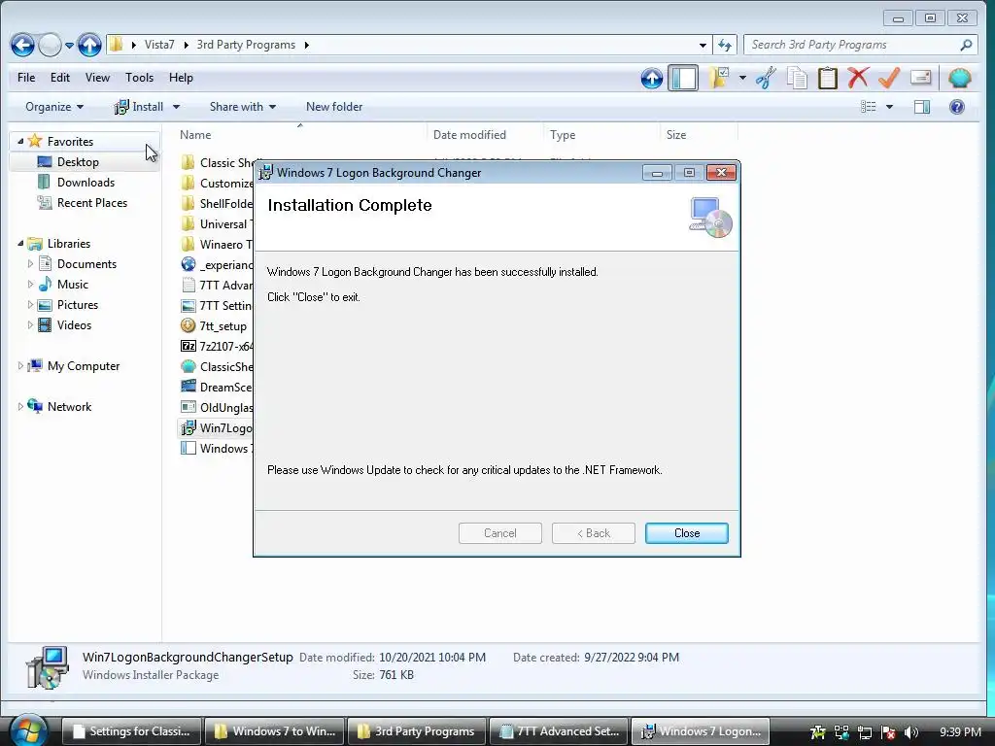The height and width of the screenshot is (746, 995).
Task: Select the Winaero folder row
Action: click(216, 244)
